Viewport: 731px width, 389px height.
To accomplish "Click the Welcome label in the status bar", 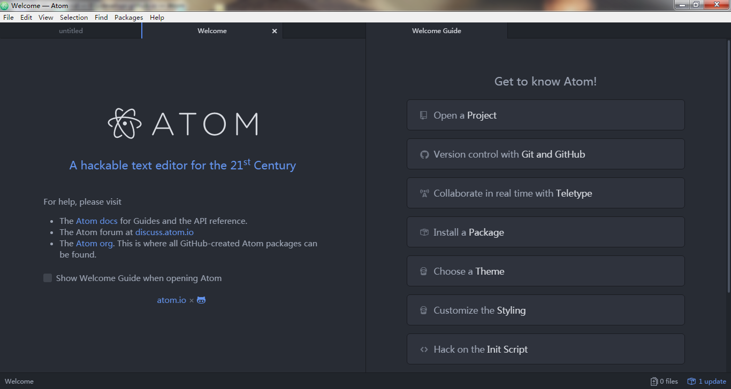I will pos(19,382).
